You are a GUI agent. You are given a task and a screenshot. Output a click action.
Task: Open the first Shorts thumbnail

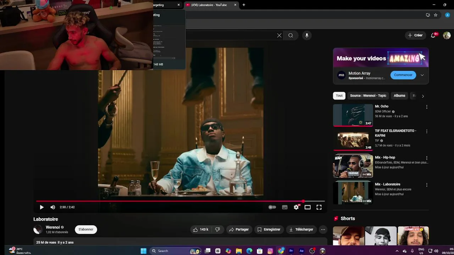(x=349, y=236)
